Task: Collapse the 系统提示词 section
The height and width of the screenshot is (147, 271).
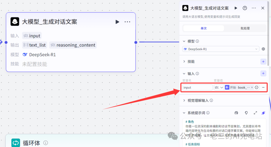Action: [x=184, y=113]
